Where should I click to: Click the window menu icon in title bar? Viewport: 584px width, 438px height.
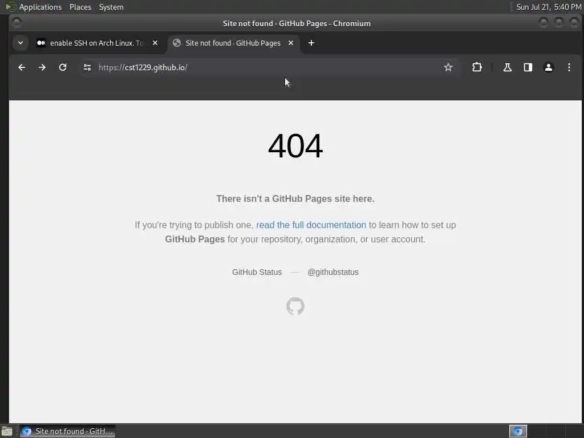[17, 23]
